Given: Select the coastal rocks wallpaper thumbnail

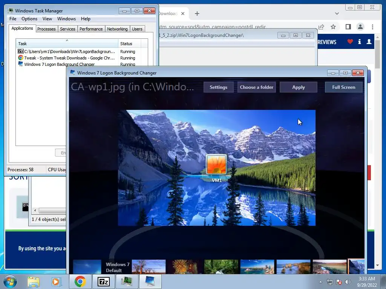Looking at the screenshot, I should [x=293, y=267].
